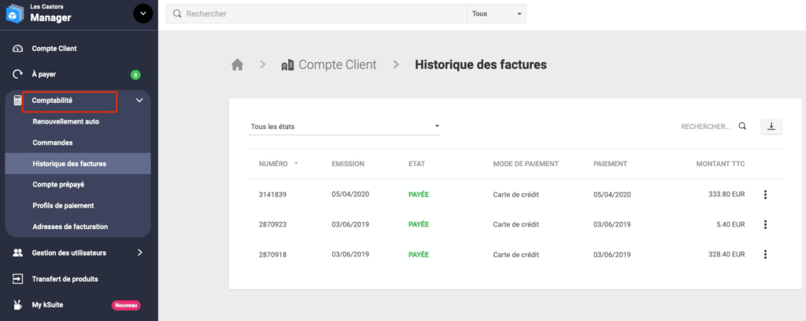This screenshot has height=321, width=806.
Task: Open Commandes submenu item
Action: coord(53,142)
